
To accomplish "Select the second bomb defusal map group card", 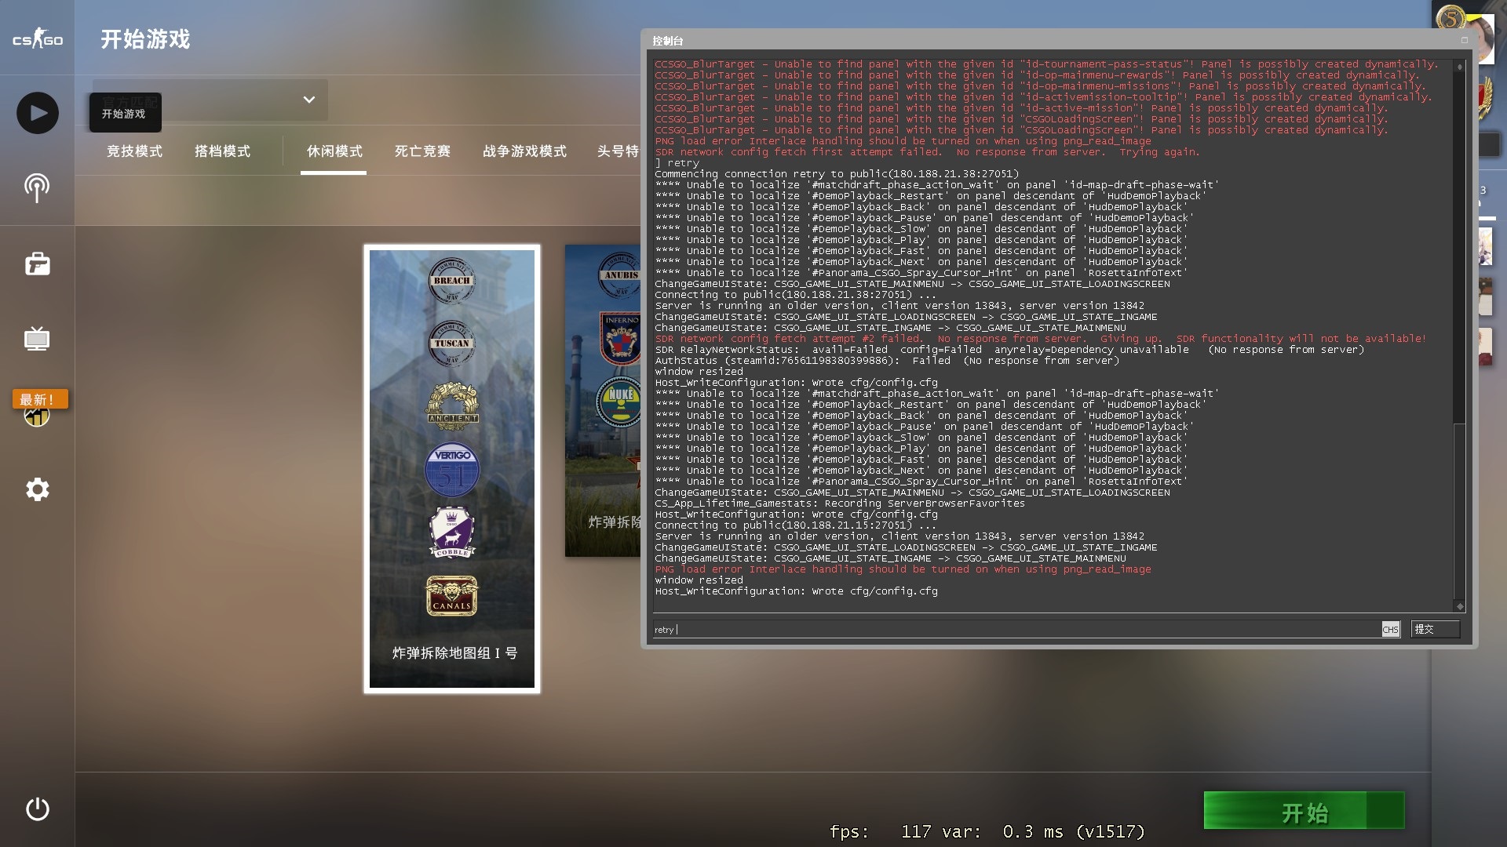I will [603, 401].
